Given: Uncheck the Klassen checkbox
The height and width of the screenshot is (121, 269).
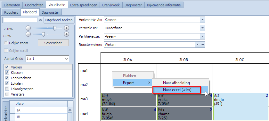Looking at the screenshot, I should pos(7,73).
